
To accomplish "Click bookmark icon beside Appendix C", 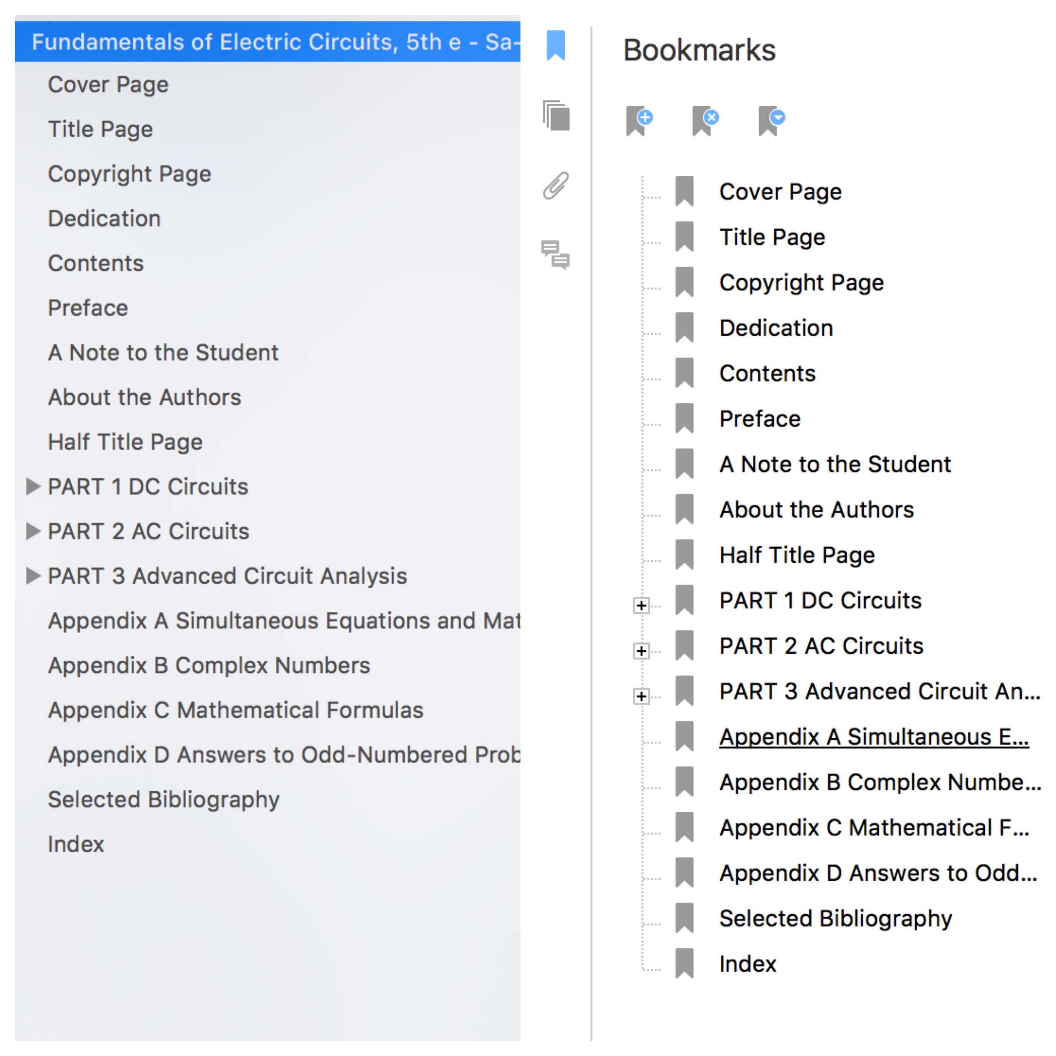I will click(x=684, y=826).
